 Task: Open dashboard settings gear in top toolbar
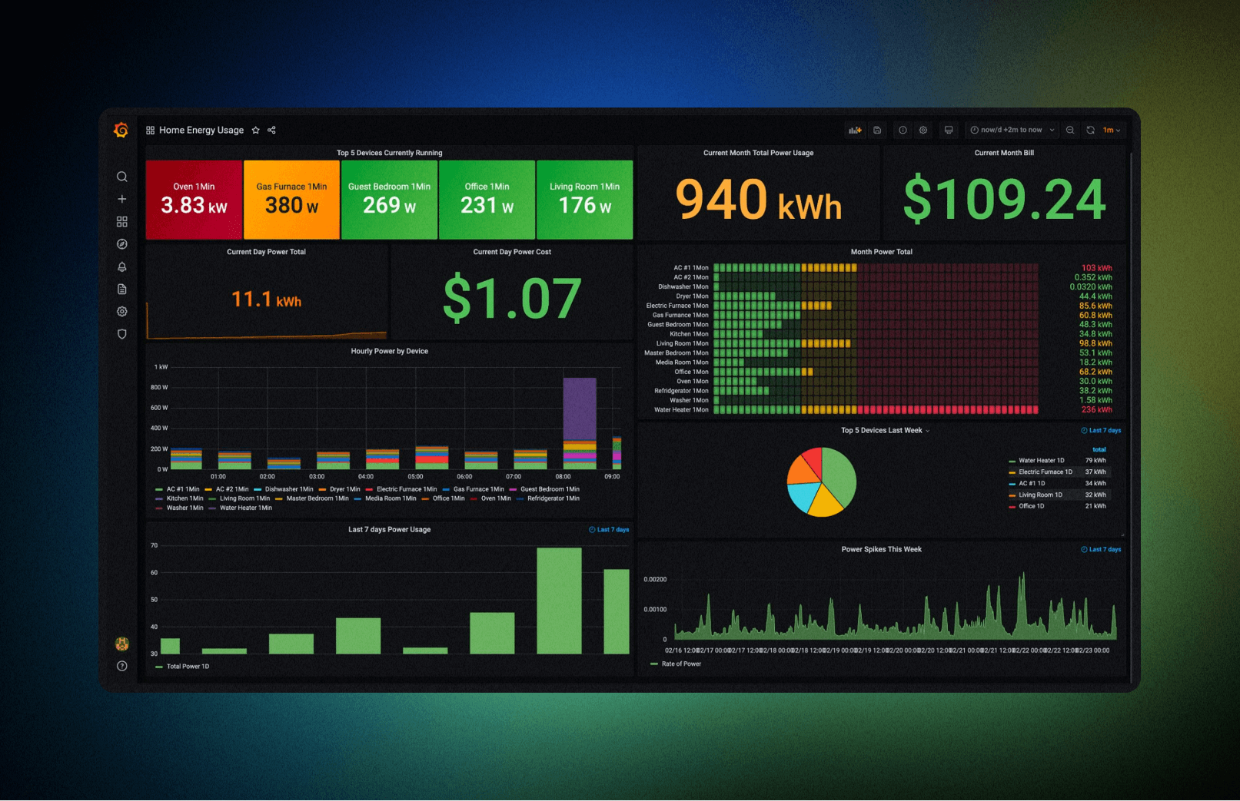(x=923, y=131)
